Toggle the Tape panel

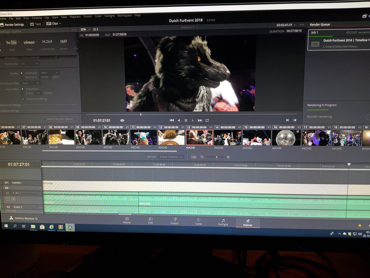35,24
